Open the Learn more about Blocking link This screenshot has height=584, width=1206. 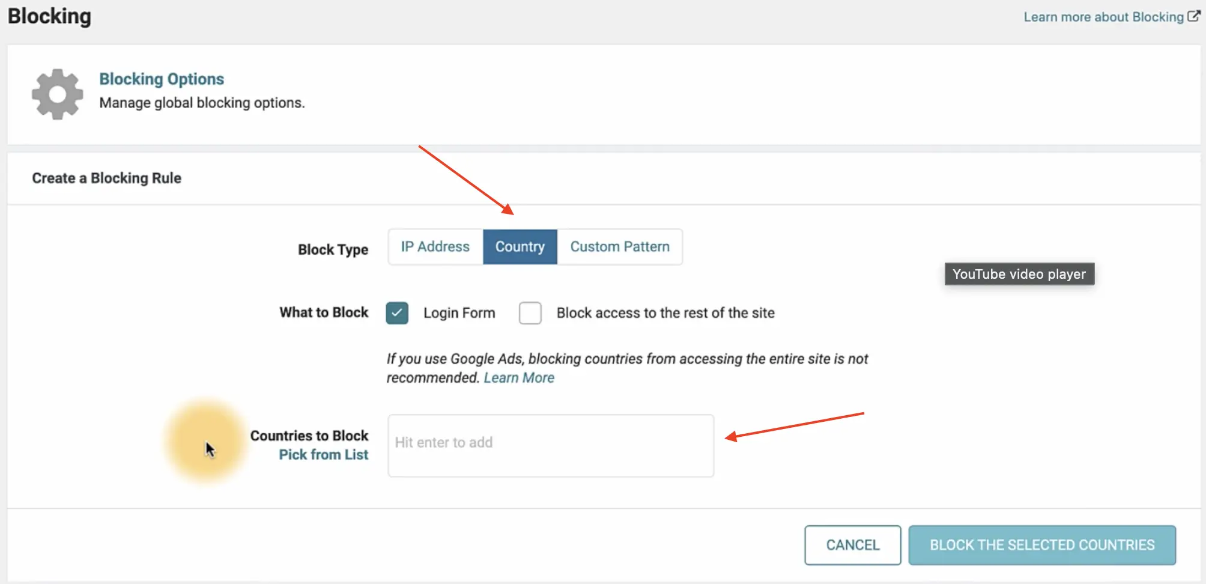point(1103,17)
